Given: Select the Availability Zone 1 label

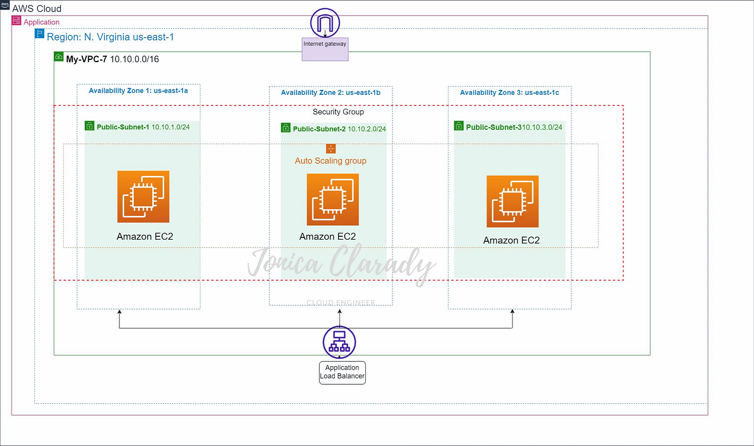Looking at the screenshot, I should click(139, 90).
